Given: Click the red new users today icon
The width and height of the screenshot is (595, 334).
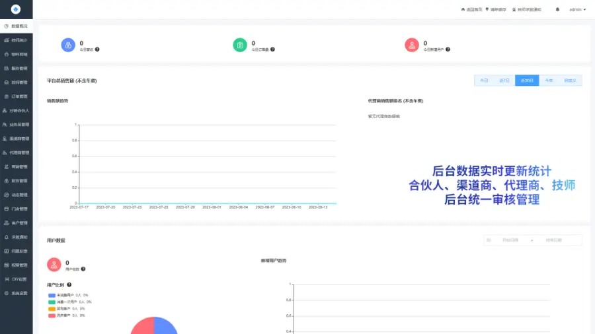Looking at the screenshot, I should click(x=412, y=45).
